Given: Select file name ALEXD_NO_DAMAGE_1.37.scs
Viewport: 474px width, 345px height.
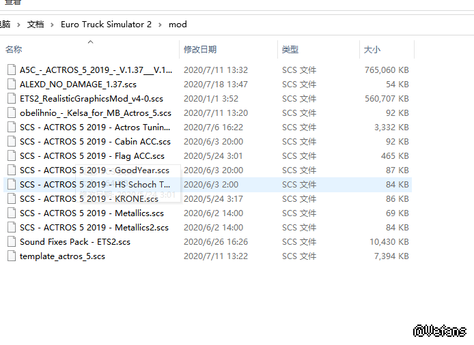Looking at the screenshot, I should (x=78, y=85).
